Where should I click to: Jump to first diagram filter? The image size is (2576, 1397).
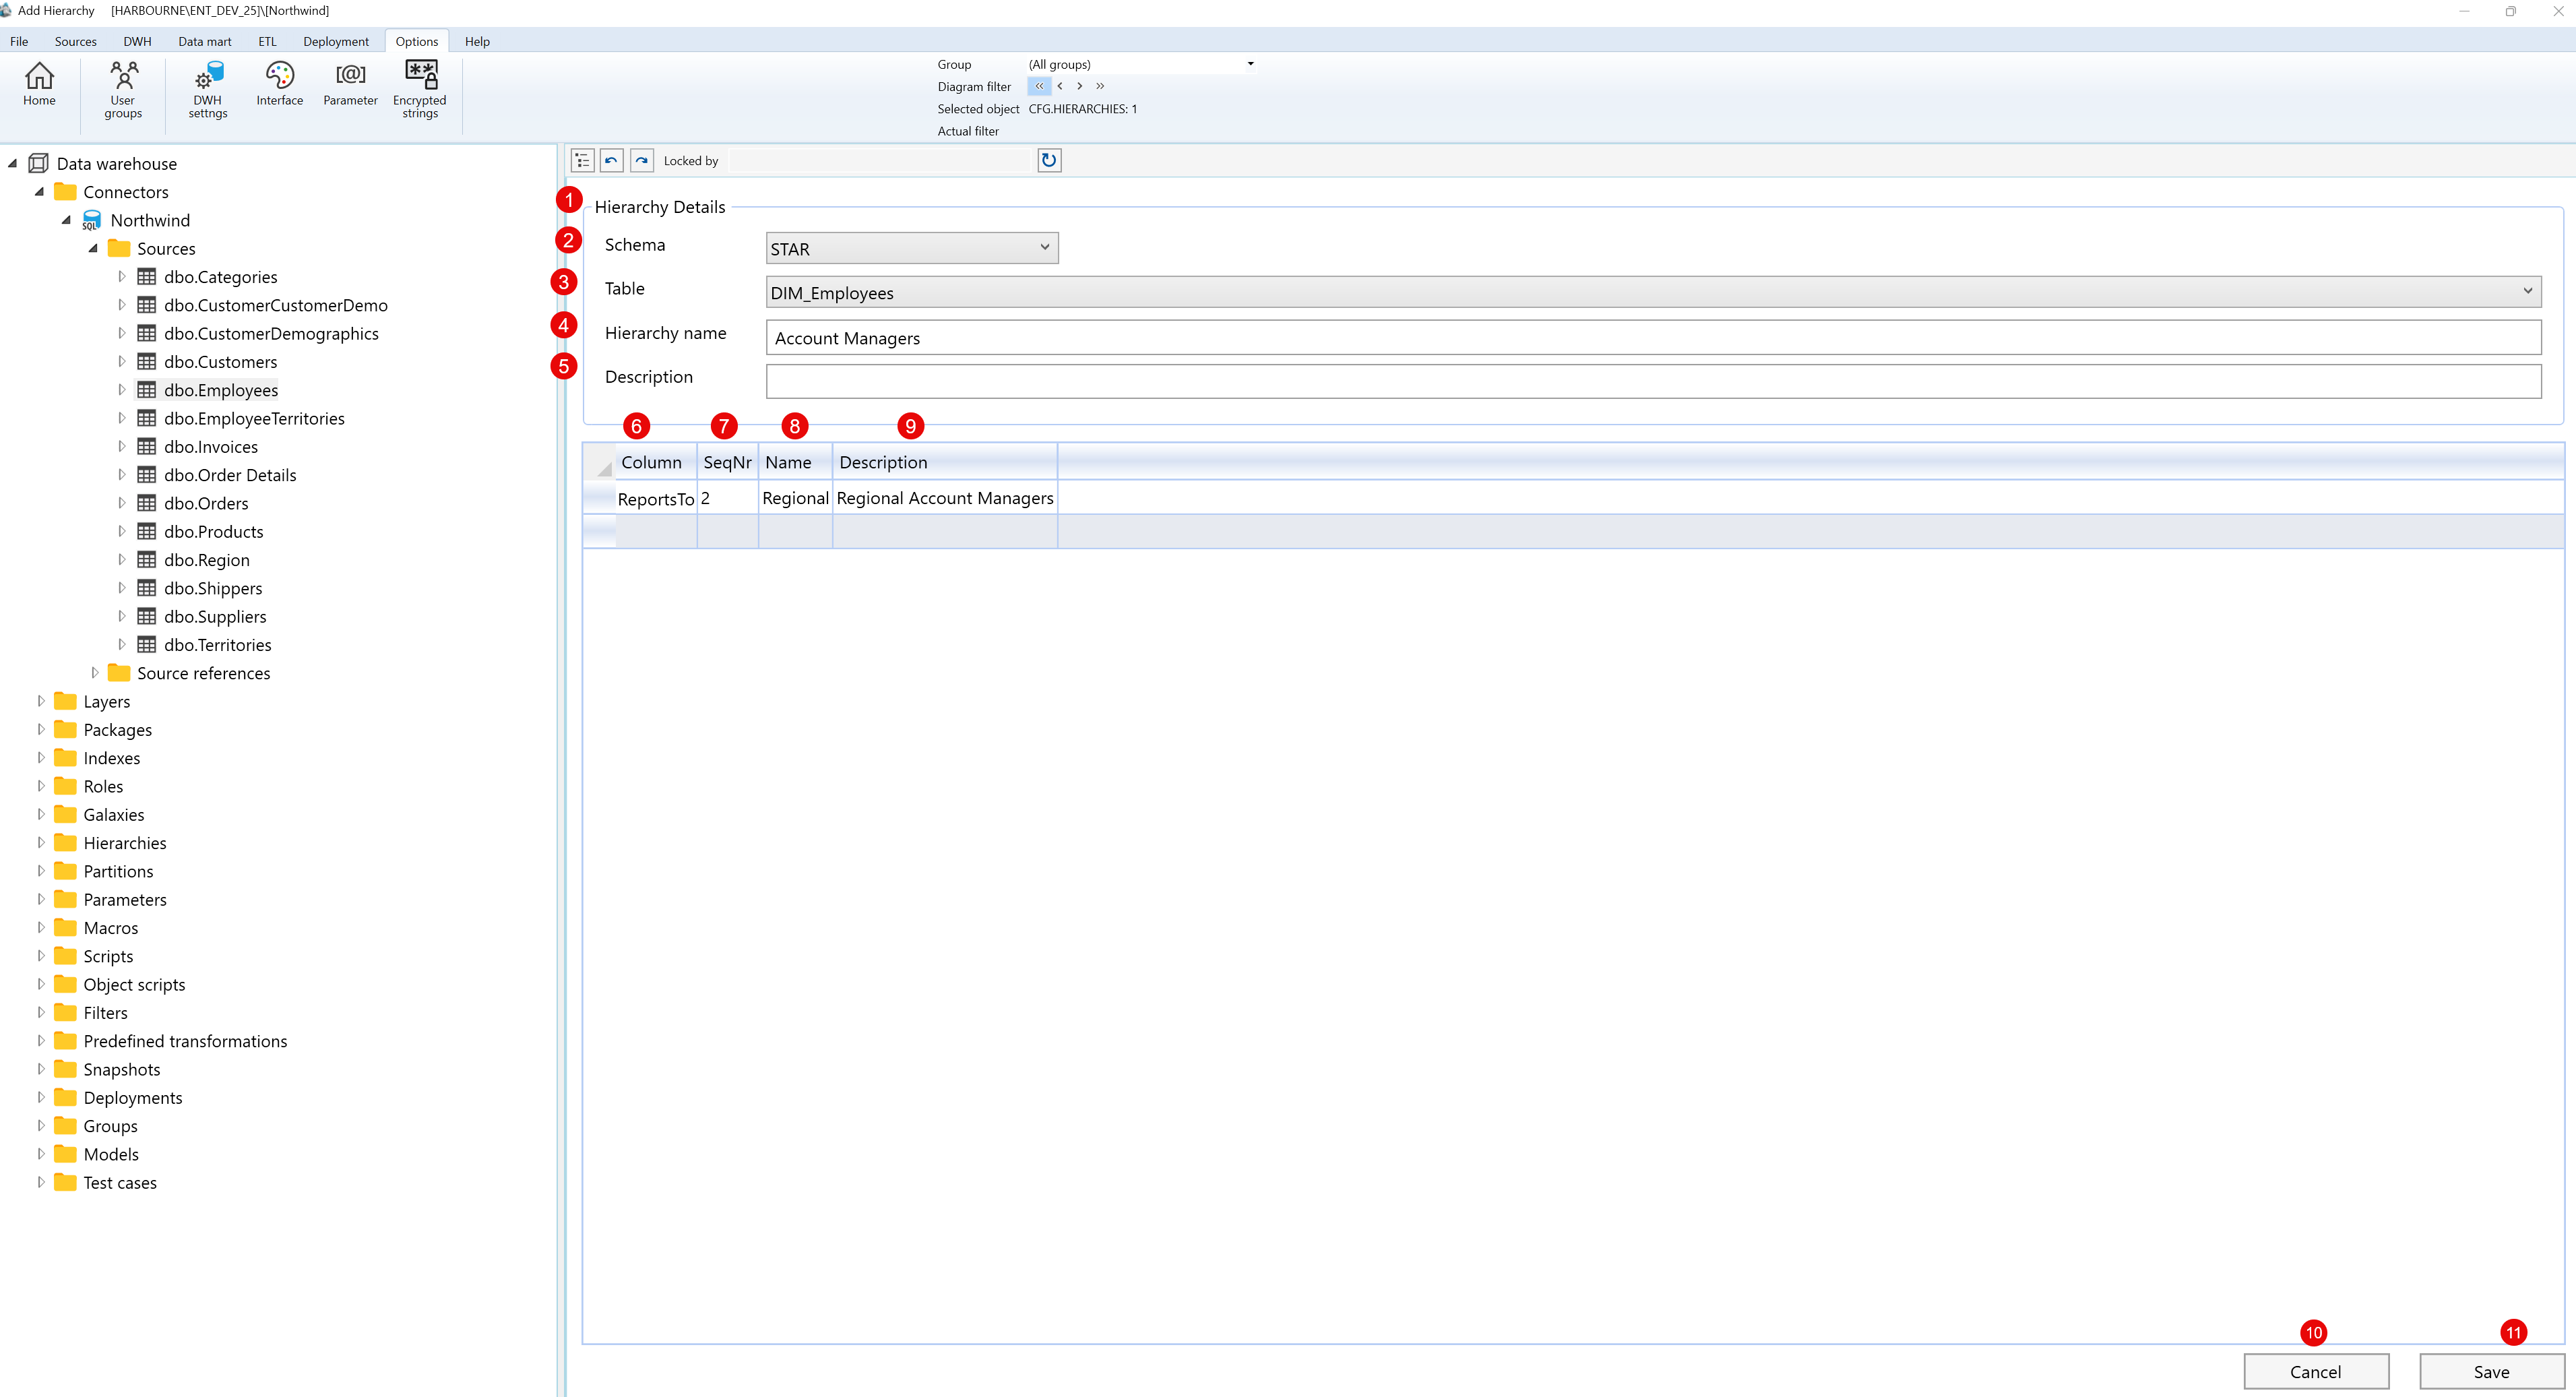1039,86
